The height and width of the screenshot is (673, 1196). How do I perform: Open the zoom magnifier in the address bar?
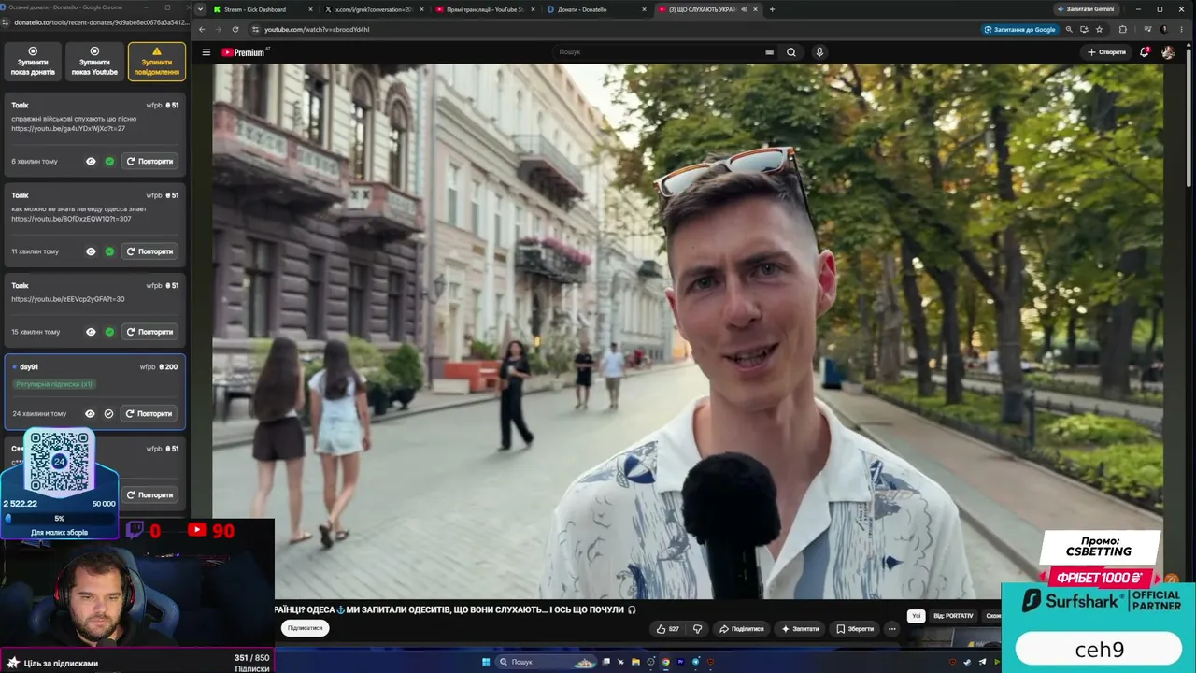tap(1069, 29)
